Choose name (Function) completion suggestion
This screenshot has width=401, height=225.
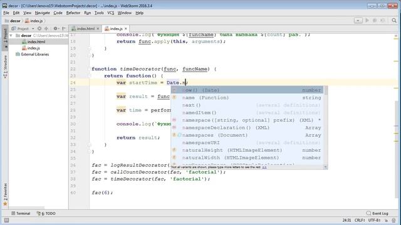247,97
